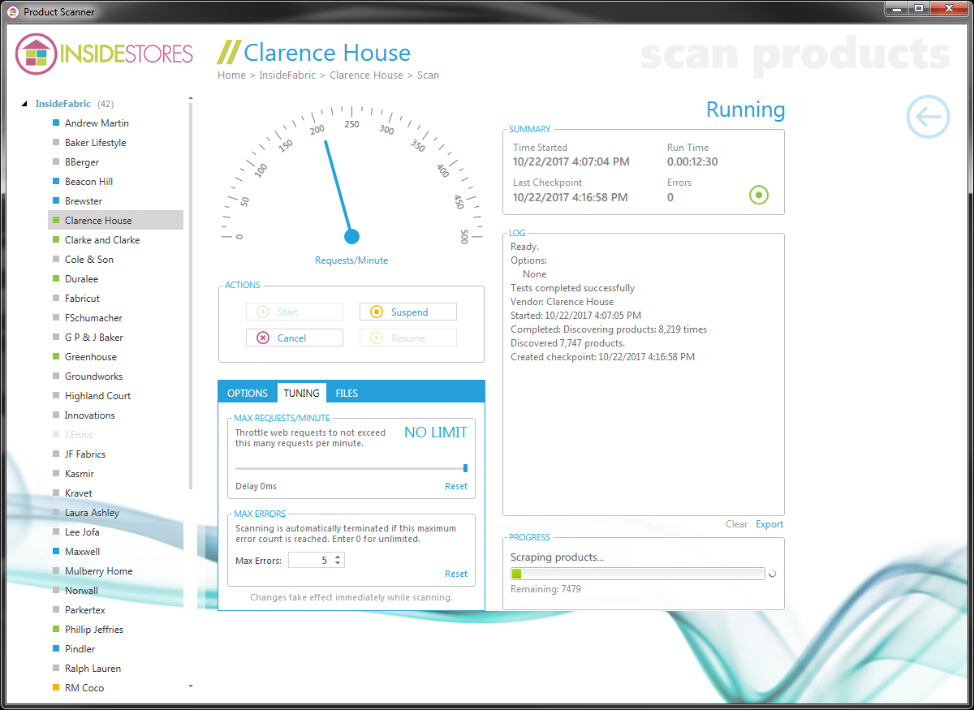
Task: Select Laura Ashley vendor
Action: [92, 513]
